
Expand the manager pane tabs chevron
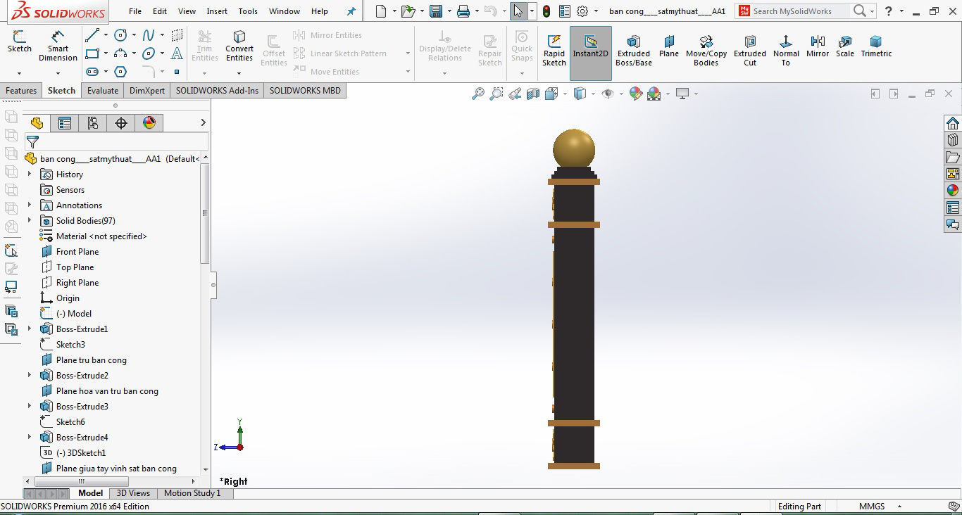(203, 123)
